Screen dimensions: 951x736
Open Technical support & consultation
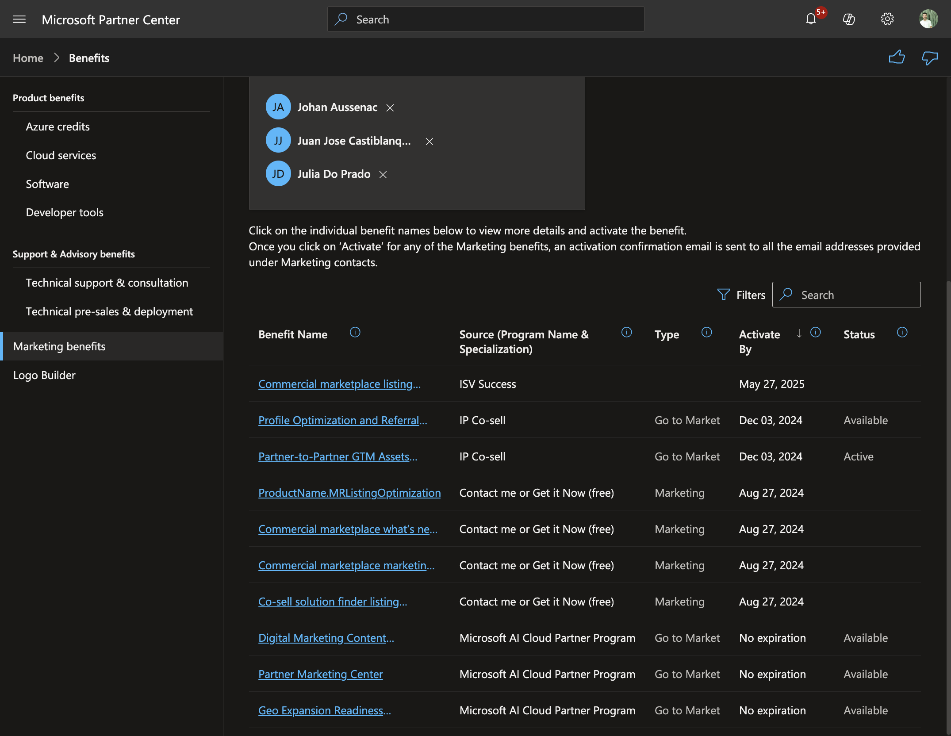pyautogui.click(x=107, y=283)
